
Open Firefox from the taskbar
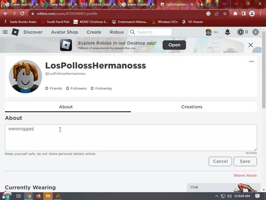click(x=38, y=196)
